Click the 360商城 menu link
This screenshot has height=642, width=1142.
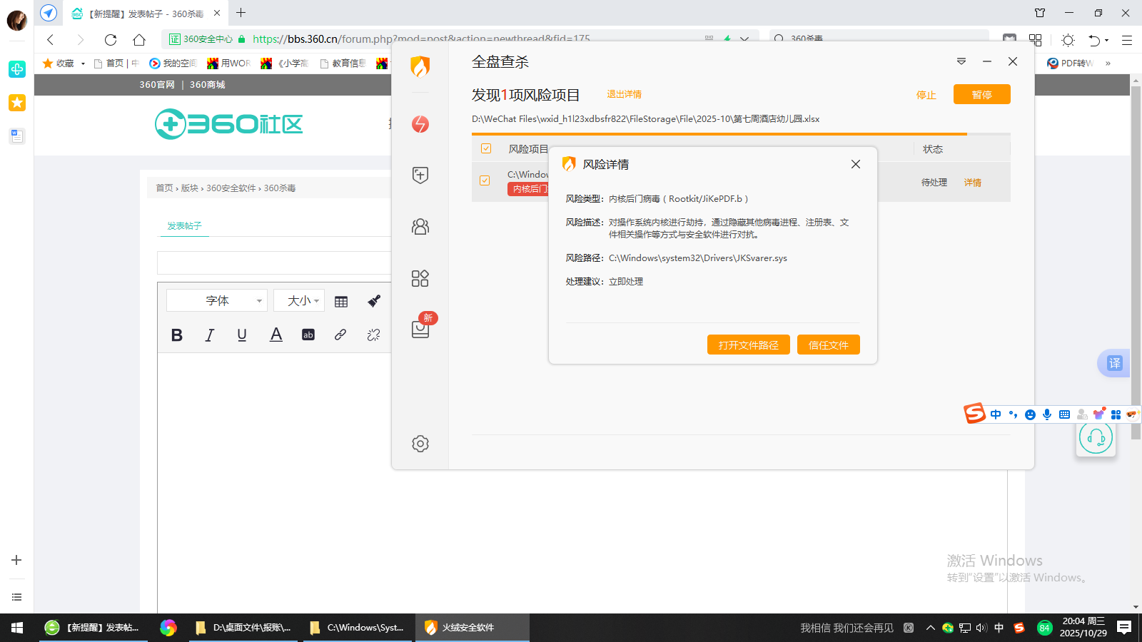(x=207, y=85)
